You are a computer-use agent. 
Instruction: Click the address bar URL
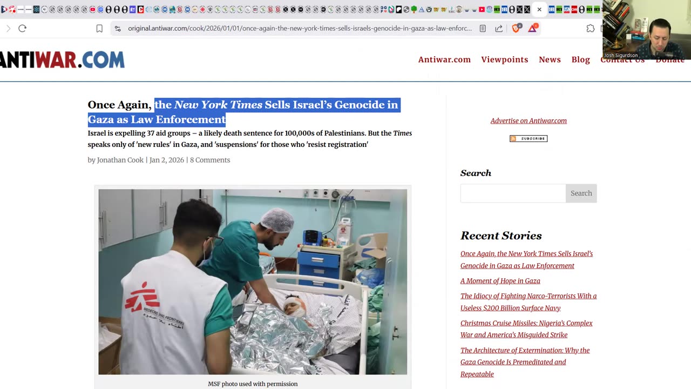click(x=300, y=28)
